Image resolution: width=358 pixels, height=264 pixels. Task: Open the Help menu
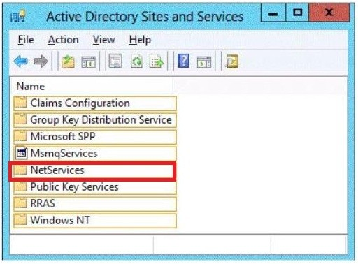(140, 40)
